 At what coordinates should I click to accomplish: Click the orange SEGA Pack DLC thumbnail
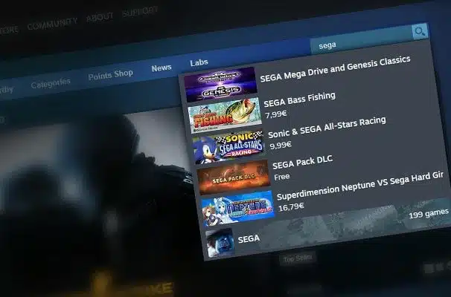click(234, 177)
